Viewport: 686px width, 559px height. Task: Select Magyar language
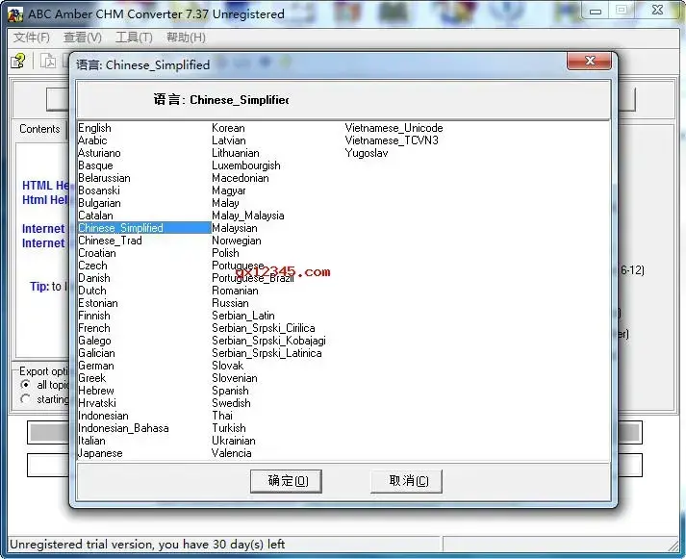[229, 191]
